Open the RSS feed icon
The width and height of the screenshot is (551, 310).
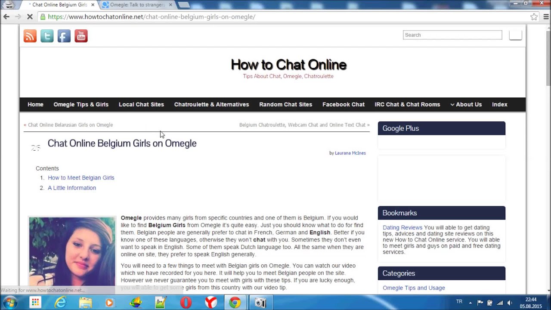[30, 36]
